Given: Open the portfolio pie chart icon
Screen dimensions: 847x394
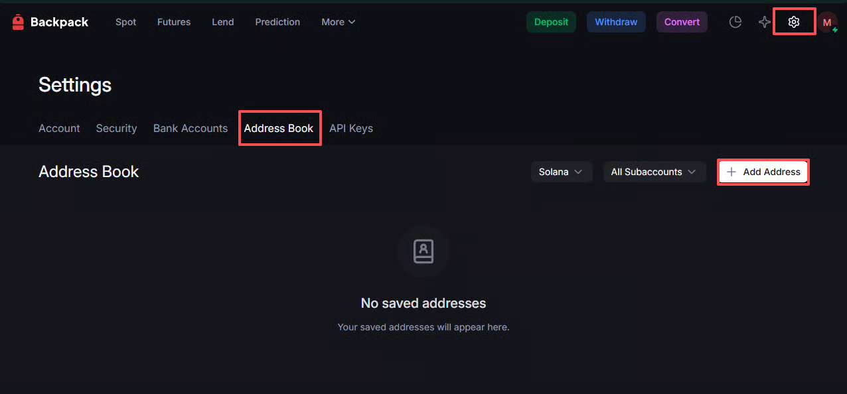Looking at the screenshot, I should 735,22.
